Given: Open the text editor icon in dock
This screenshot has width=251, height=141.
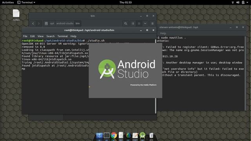Looking at the screenshot, I should tap(135, 136).
